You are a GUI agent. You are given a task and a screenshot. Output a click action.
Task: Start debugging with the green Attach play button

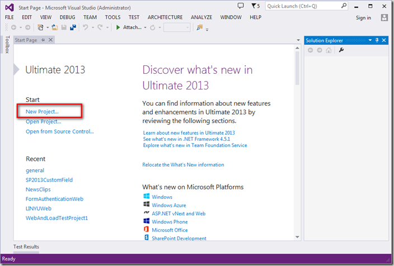click(x=118, y=27)
